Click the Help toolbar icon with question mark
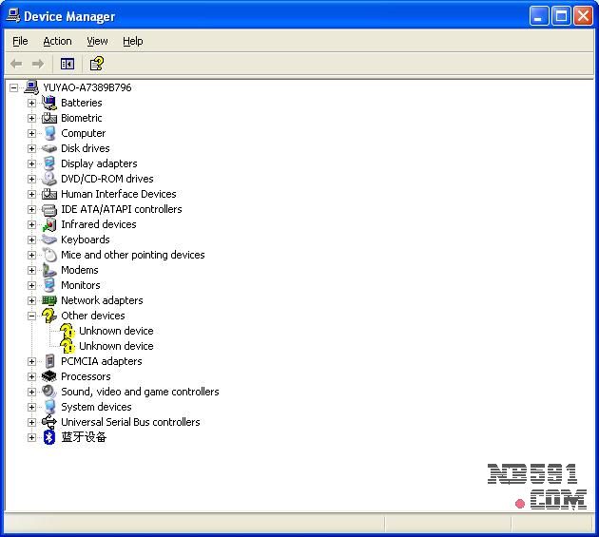Image resolution: width=599 pixels, height=537 pixels. point(96,64)
